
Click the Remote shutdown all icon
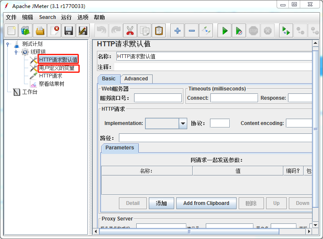point(314,31)
